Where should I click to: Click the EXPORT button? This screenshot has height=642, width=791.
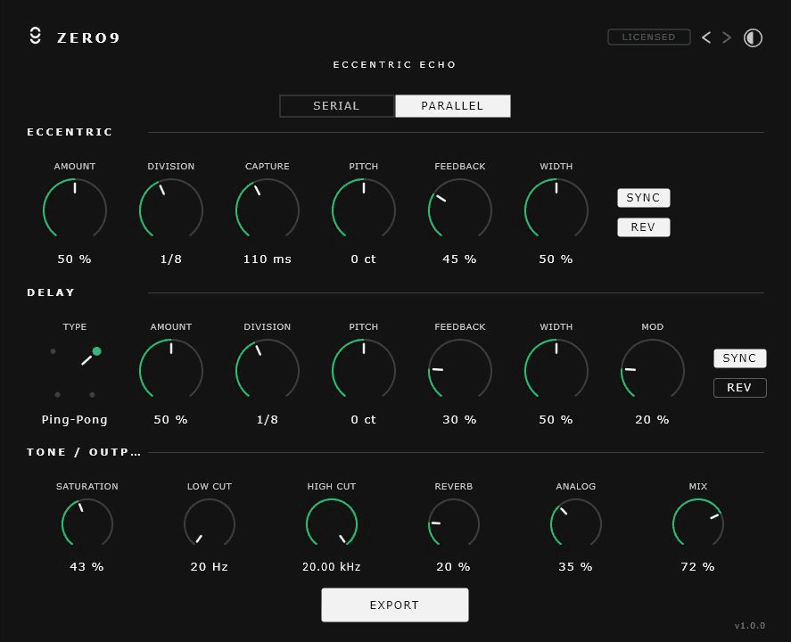tap(395, 605)
